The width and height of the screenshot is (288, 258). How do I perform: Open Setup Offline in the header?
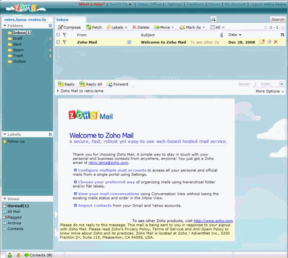pyautogui.click(x=150, y=4)
